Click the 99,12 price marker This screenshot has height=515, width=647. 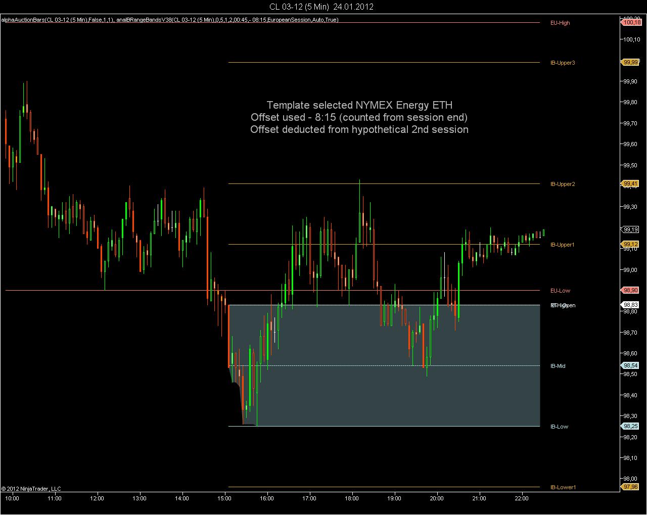click(x=630, y=244)
